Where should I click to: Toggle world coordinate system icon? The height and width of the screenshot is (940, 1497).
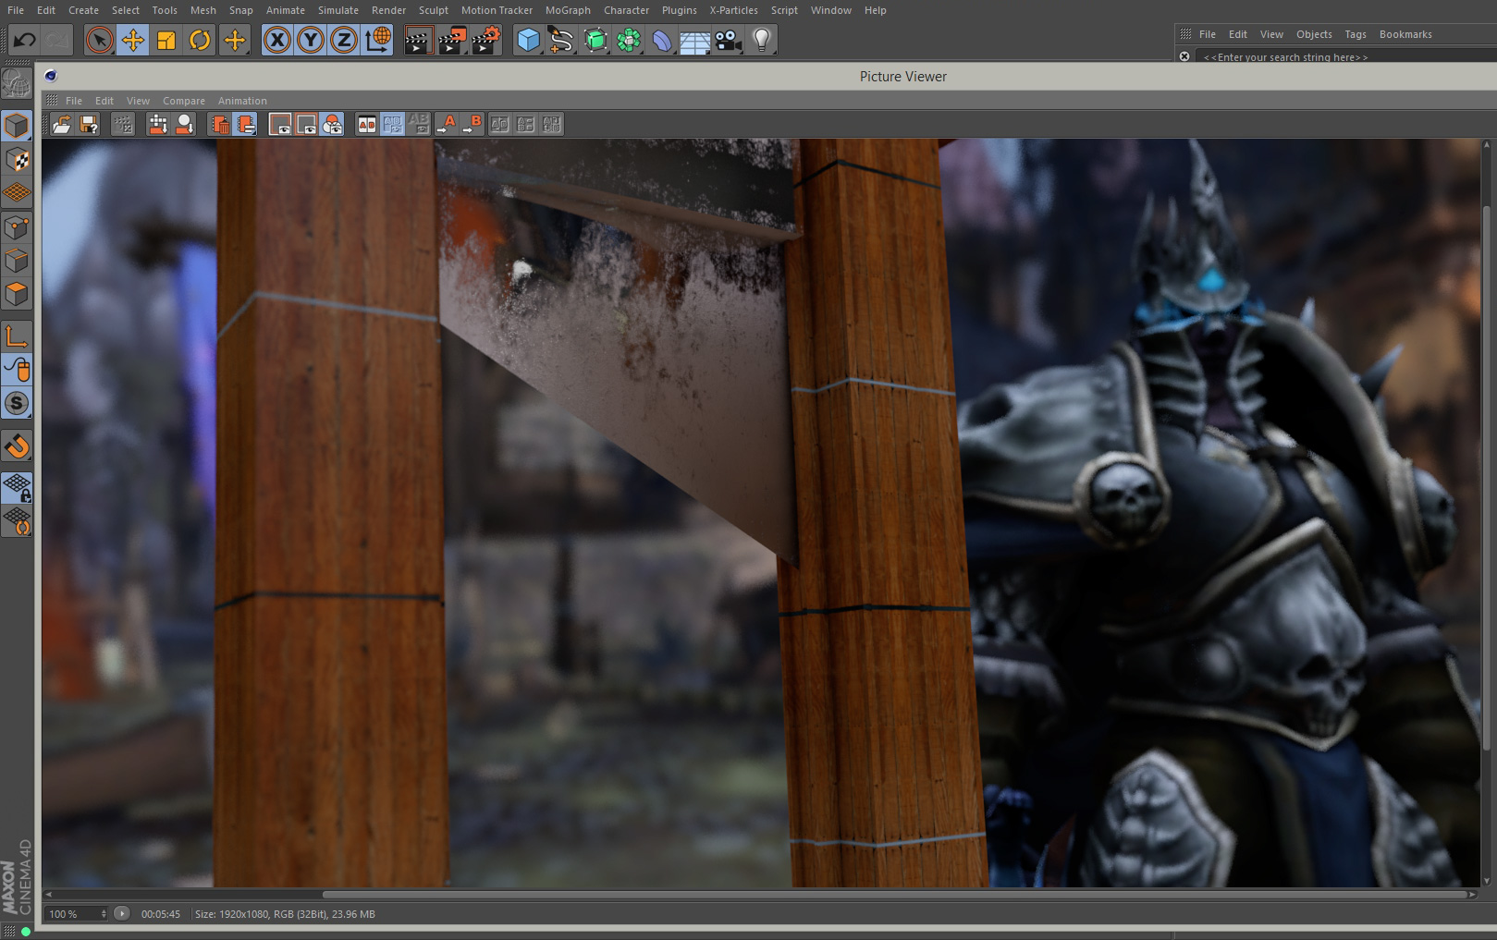[x=378, y=40]
